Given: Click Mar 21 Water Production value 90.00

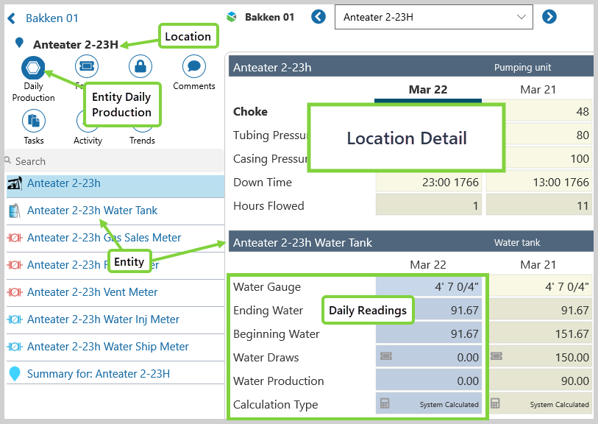Looking at the screenshot, I should 539,381.
